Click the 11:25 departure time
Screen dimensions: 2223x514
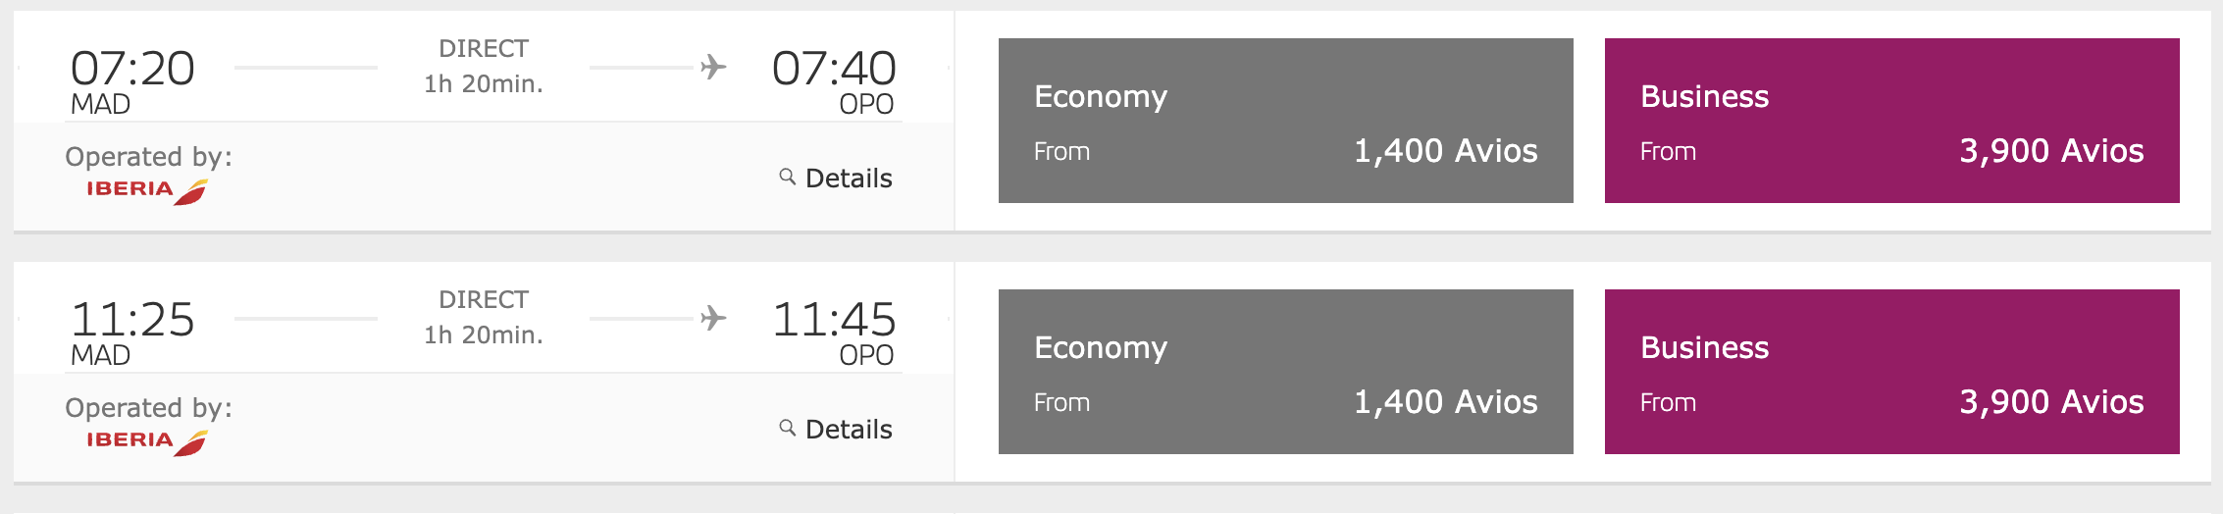point(132,320)
